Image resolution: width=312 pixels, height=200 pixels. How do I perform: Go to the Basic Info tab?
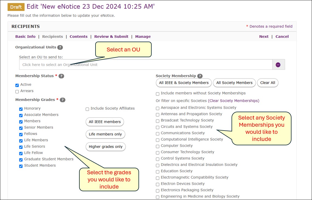25,36
